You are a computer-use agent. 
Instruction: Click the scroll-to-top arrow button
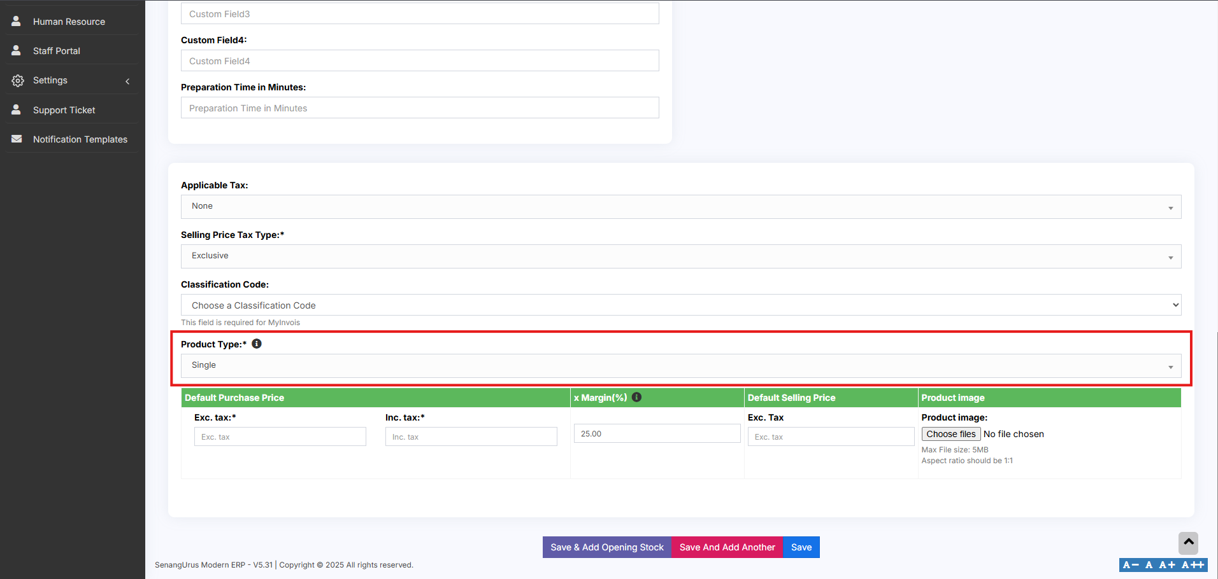(x=1188, y=543)
